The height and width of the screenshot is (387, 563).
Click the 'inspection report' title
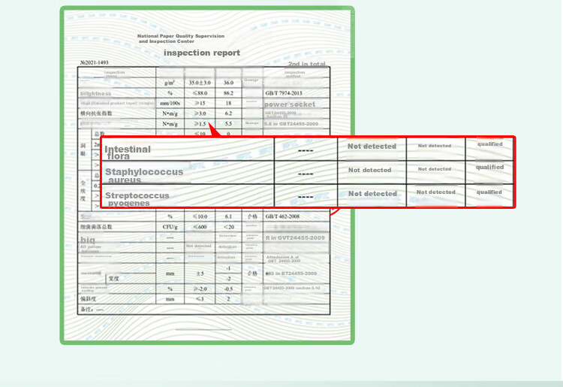point(202,53)
